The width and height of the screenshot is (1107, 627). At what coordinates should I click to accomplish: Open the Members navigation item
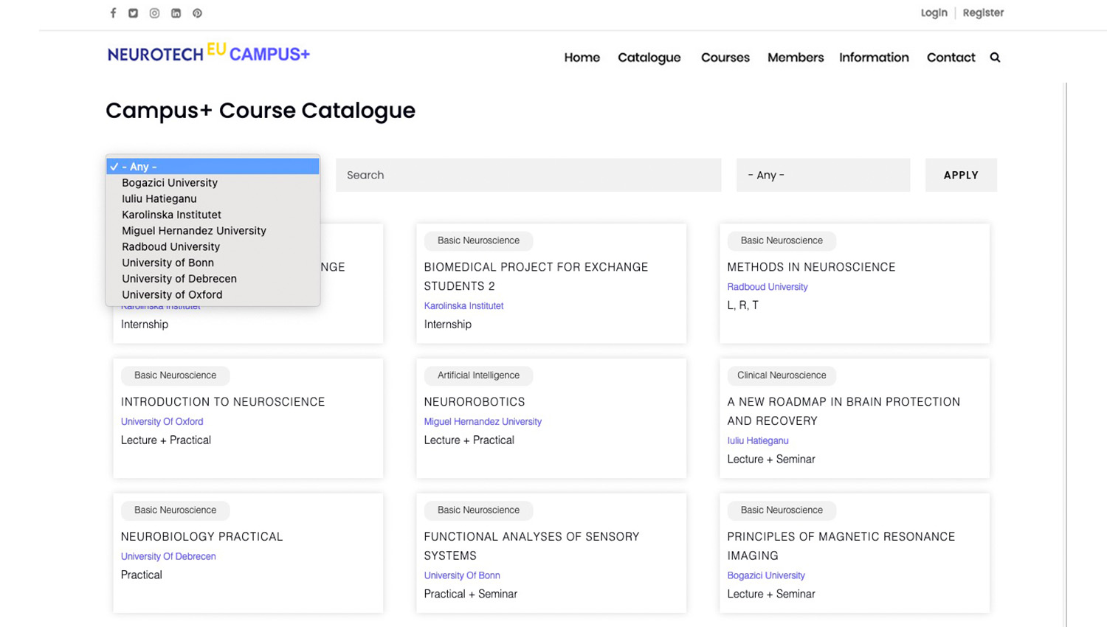pyautogui.click(x=795, y=58)
